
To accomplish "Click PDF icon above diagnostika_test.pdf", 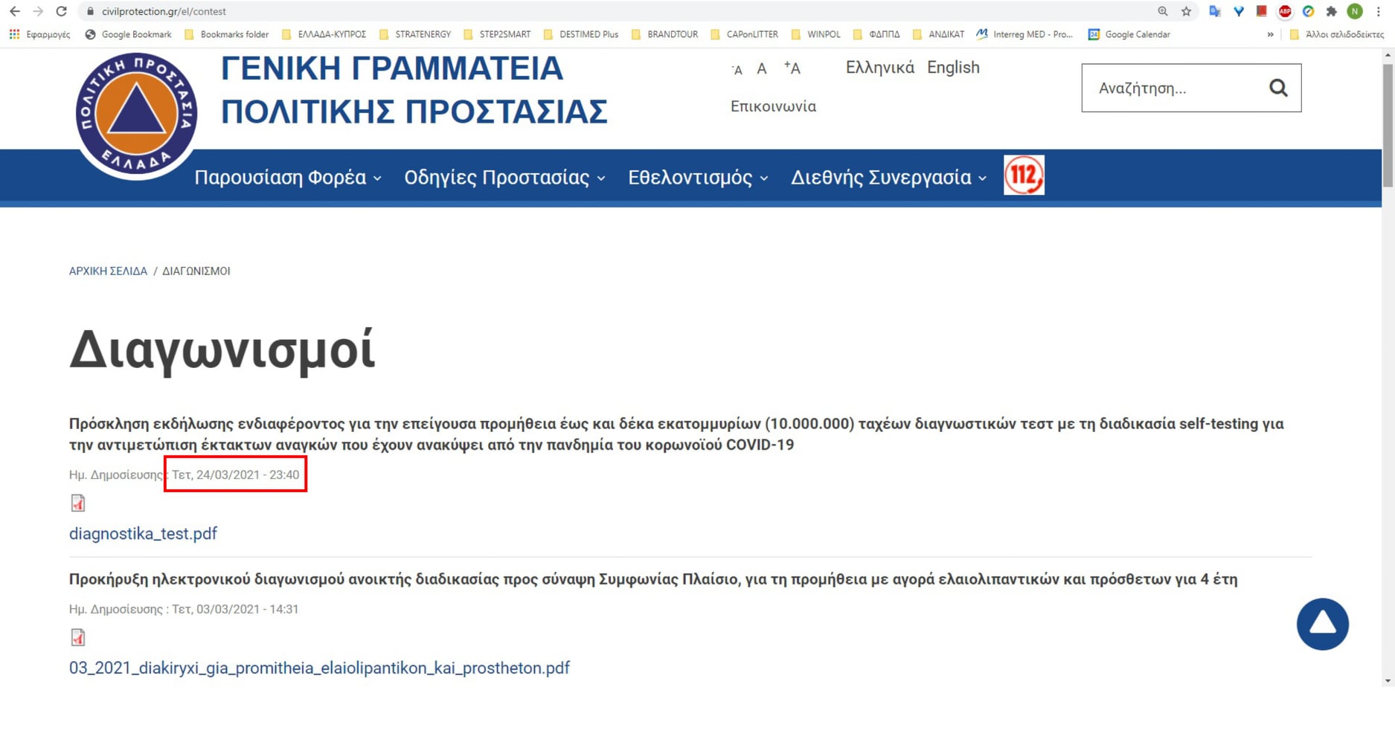I will coord(78,503).
